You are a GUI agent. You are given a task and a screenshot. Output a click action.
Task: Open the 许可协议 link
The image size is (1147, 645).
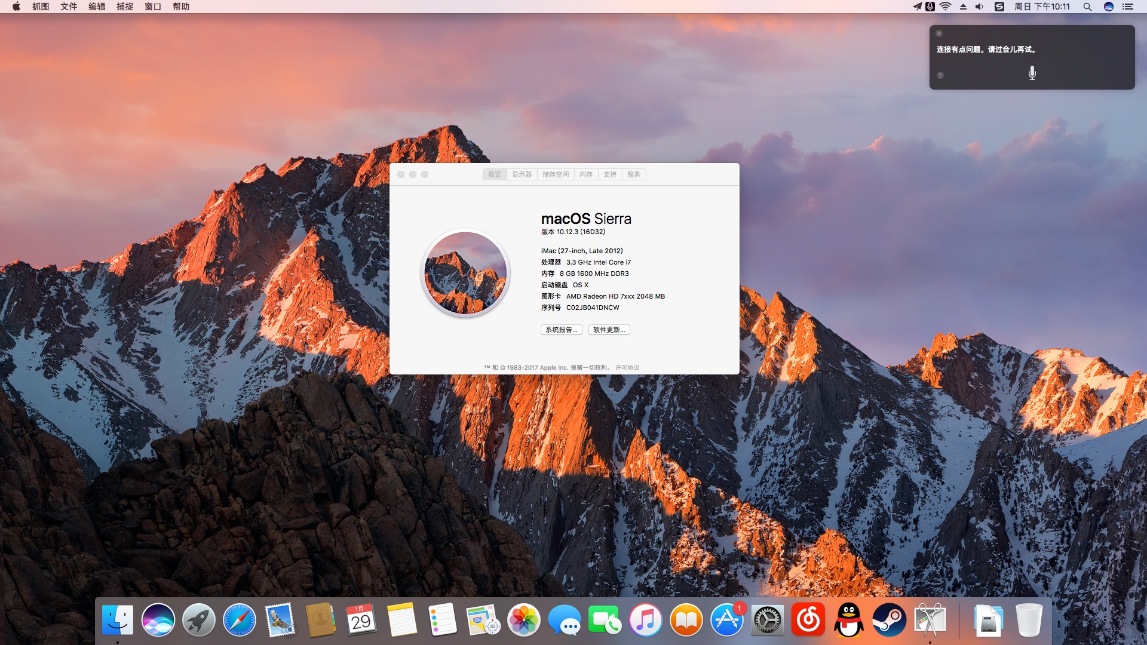point(627,368)
